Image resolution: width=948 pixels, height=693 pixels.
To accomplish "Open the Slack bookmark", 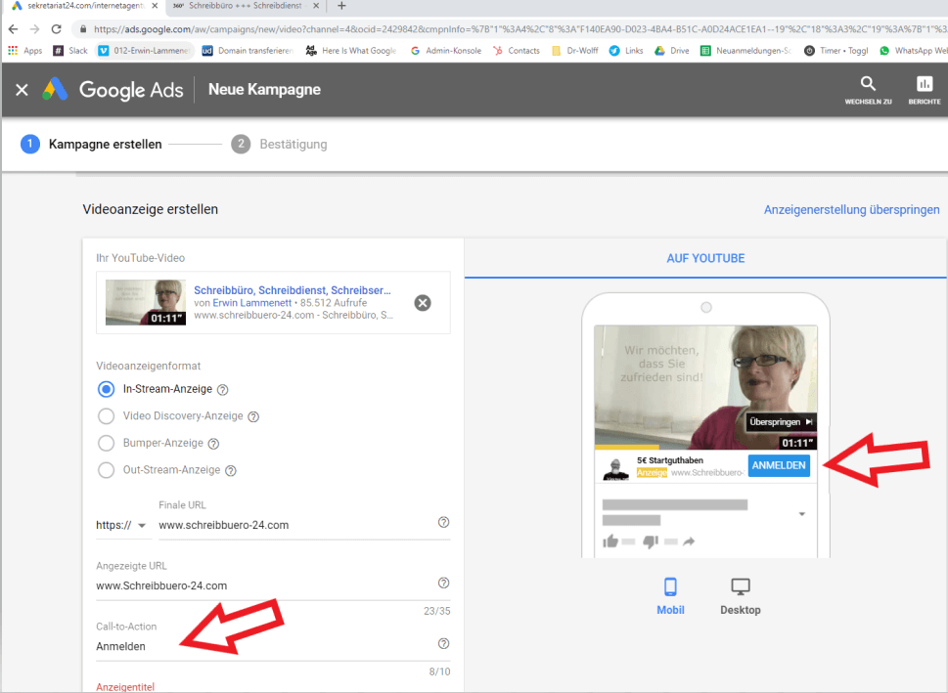I will click(x=70, y=51).
